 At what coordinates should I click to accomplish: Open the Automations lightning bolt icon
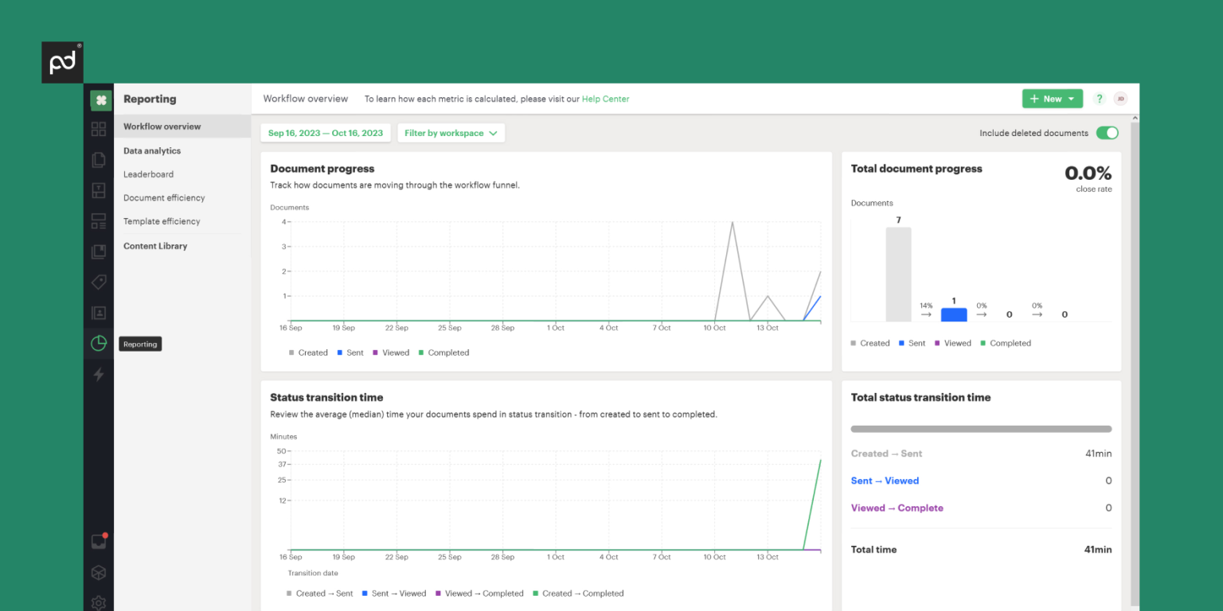99,374
